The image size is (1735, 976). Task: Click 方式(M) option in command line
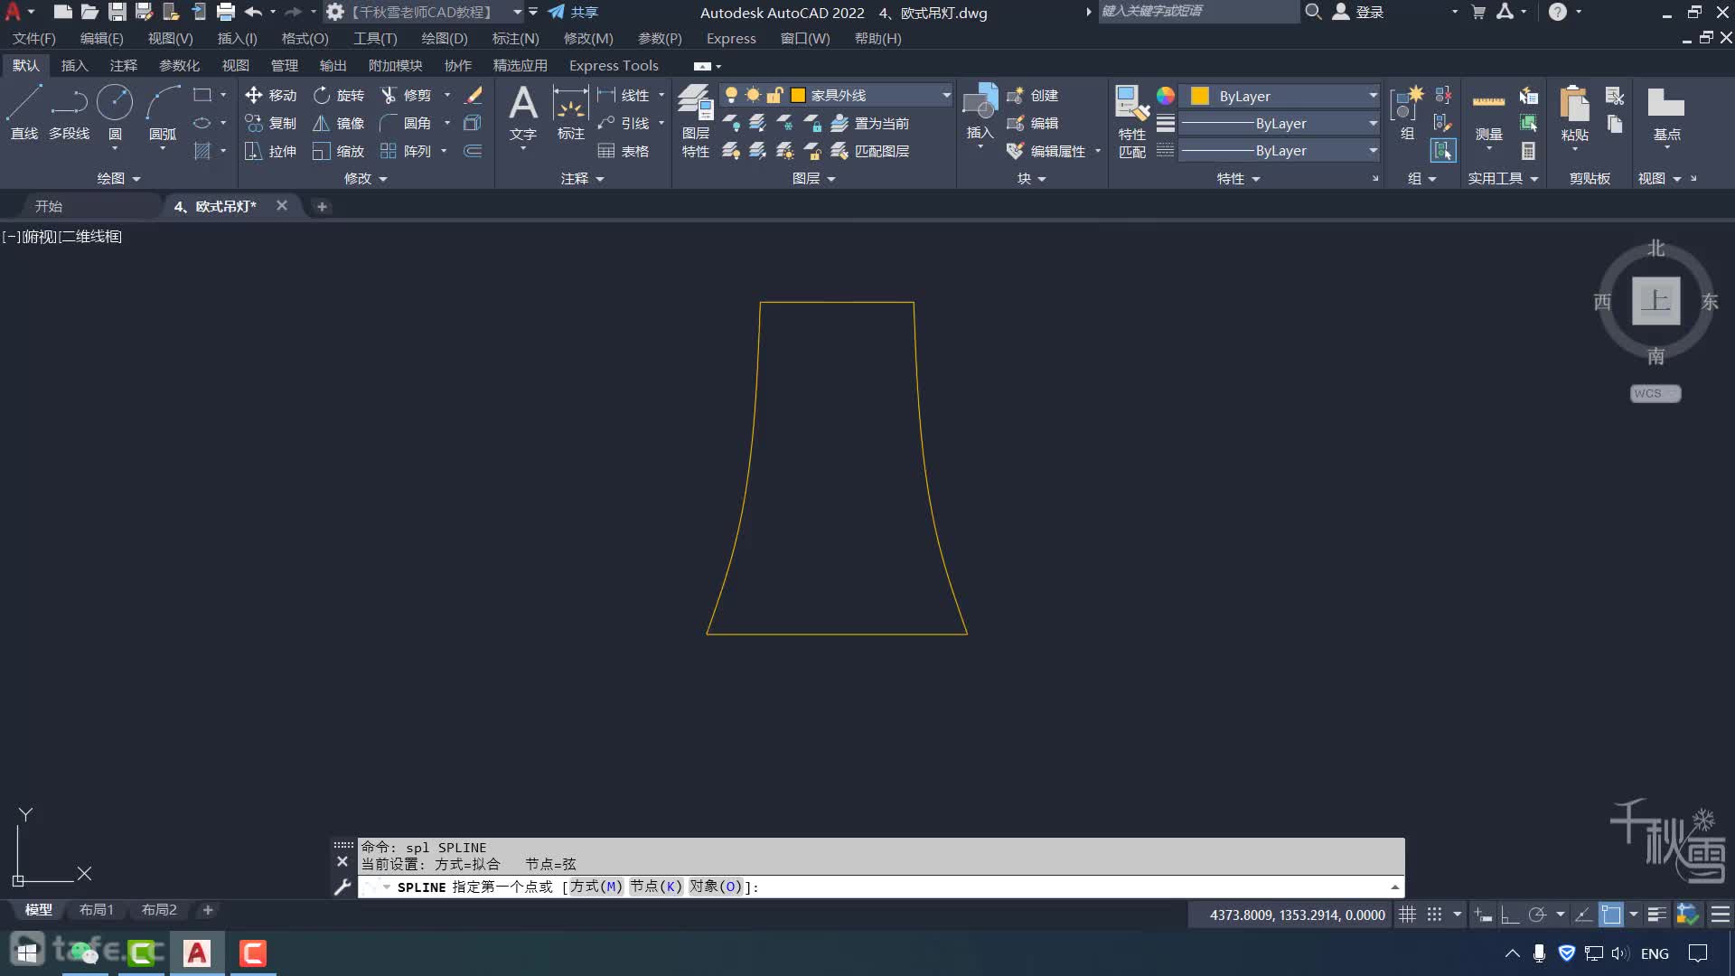click(x=596, y=887)
